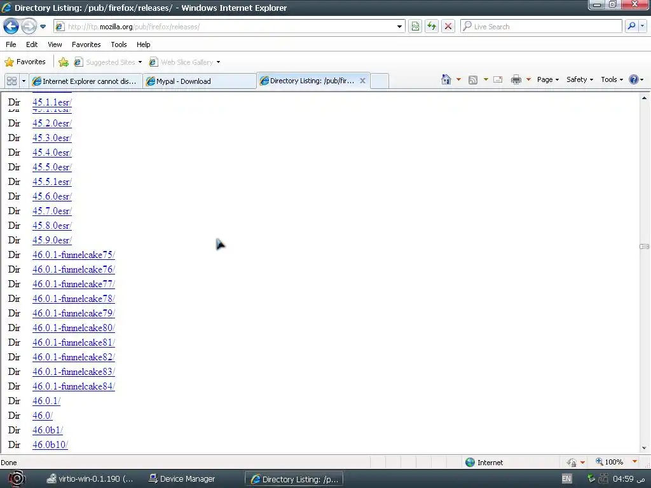Open the Favorites star center button
This screenshot has width=651, height=488.
click(x=25, y=62)
